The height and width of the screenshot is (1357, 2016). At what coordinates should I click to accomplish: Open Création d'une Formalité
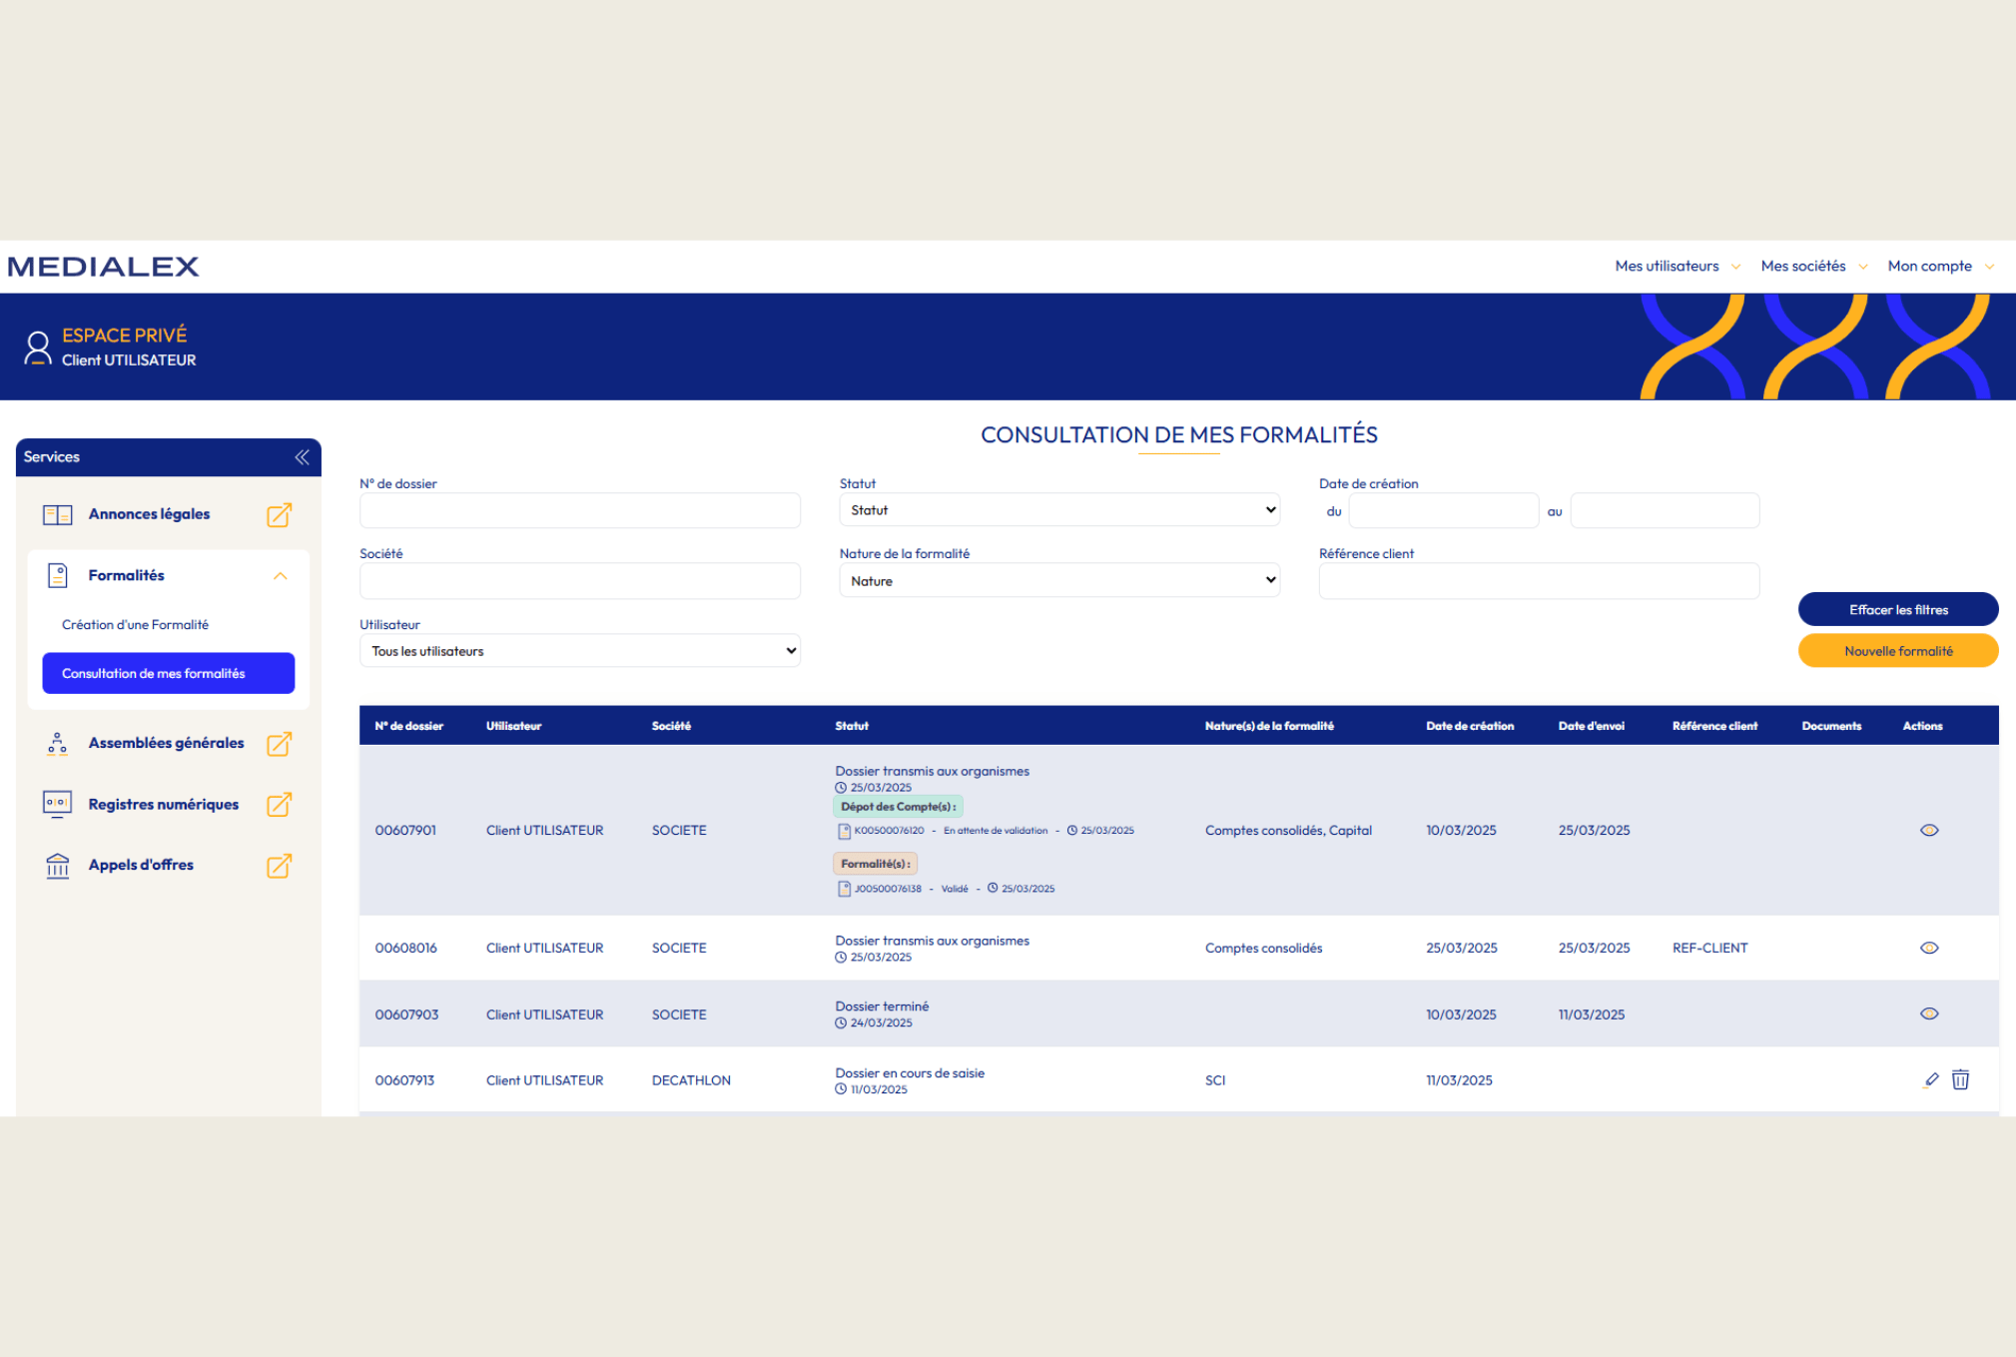point(135,625)
